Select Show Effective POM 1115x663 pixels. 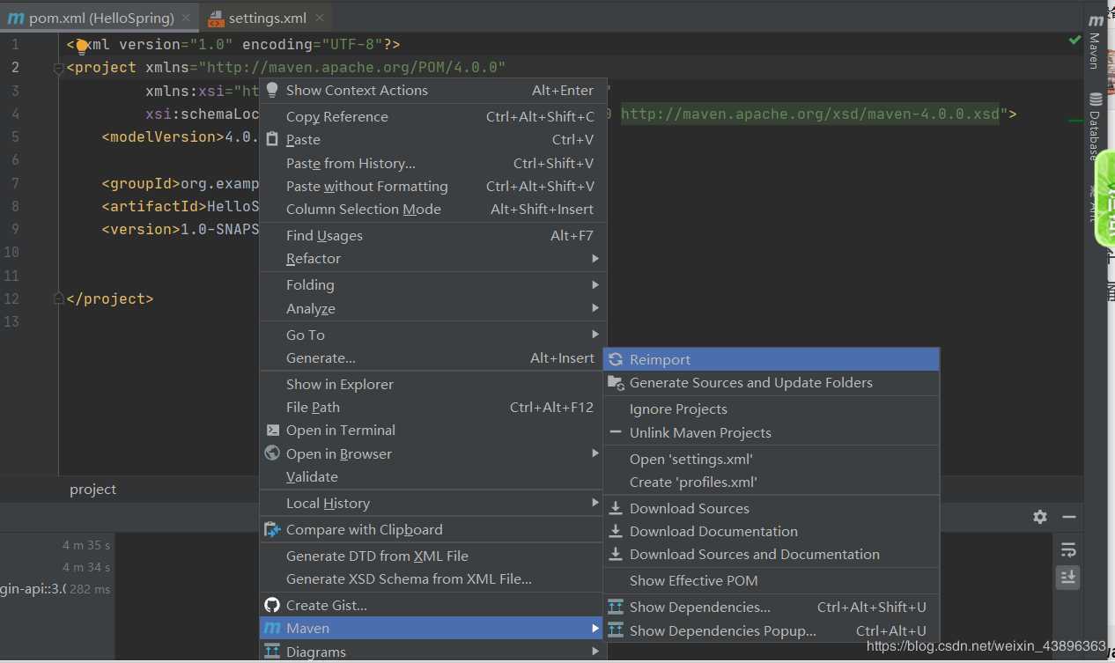click(x=772, y=580)
